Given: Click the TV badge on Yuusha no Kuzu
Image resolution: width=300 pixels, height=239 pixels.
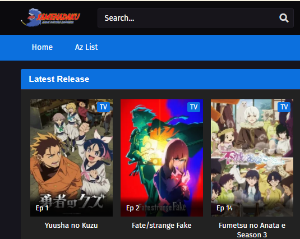Looking at the screenshot, I should [103, 107].
